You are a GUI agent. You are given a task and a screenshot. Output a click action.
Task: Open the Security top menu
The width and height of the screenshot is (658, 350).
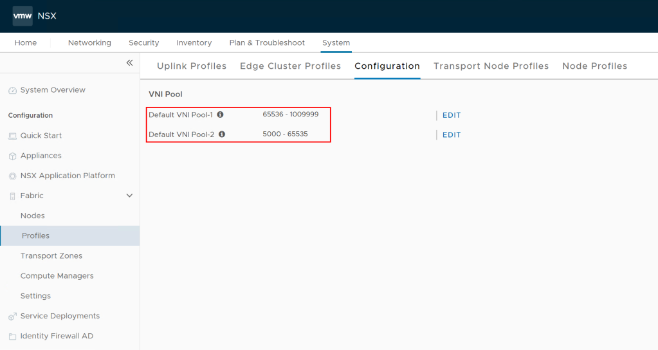143,42
